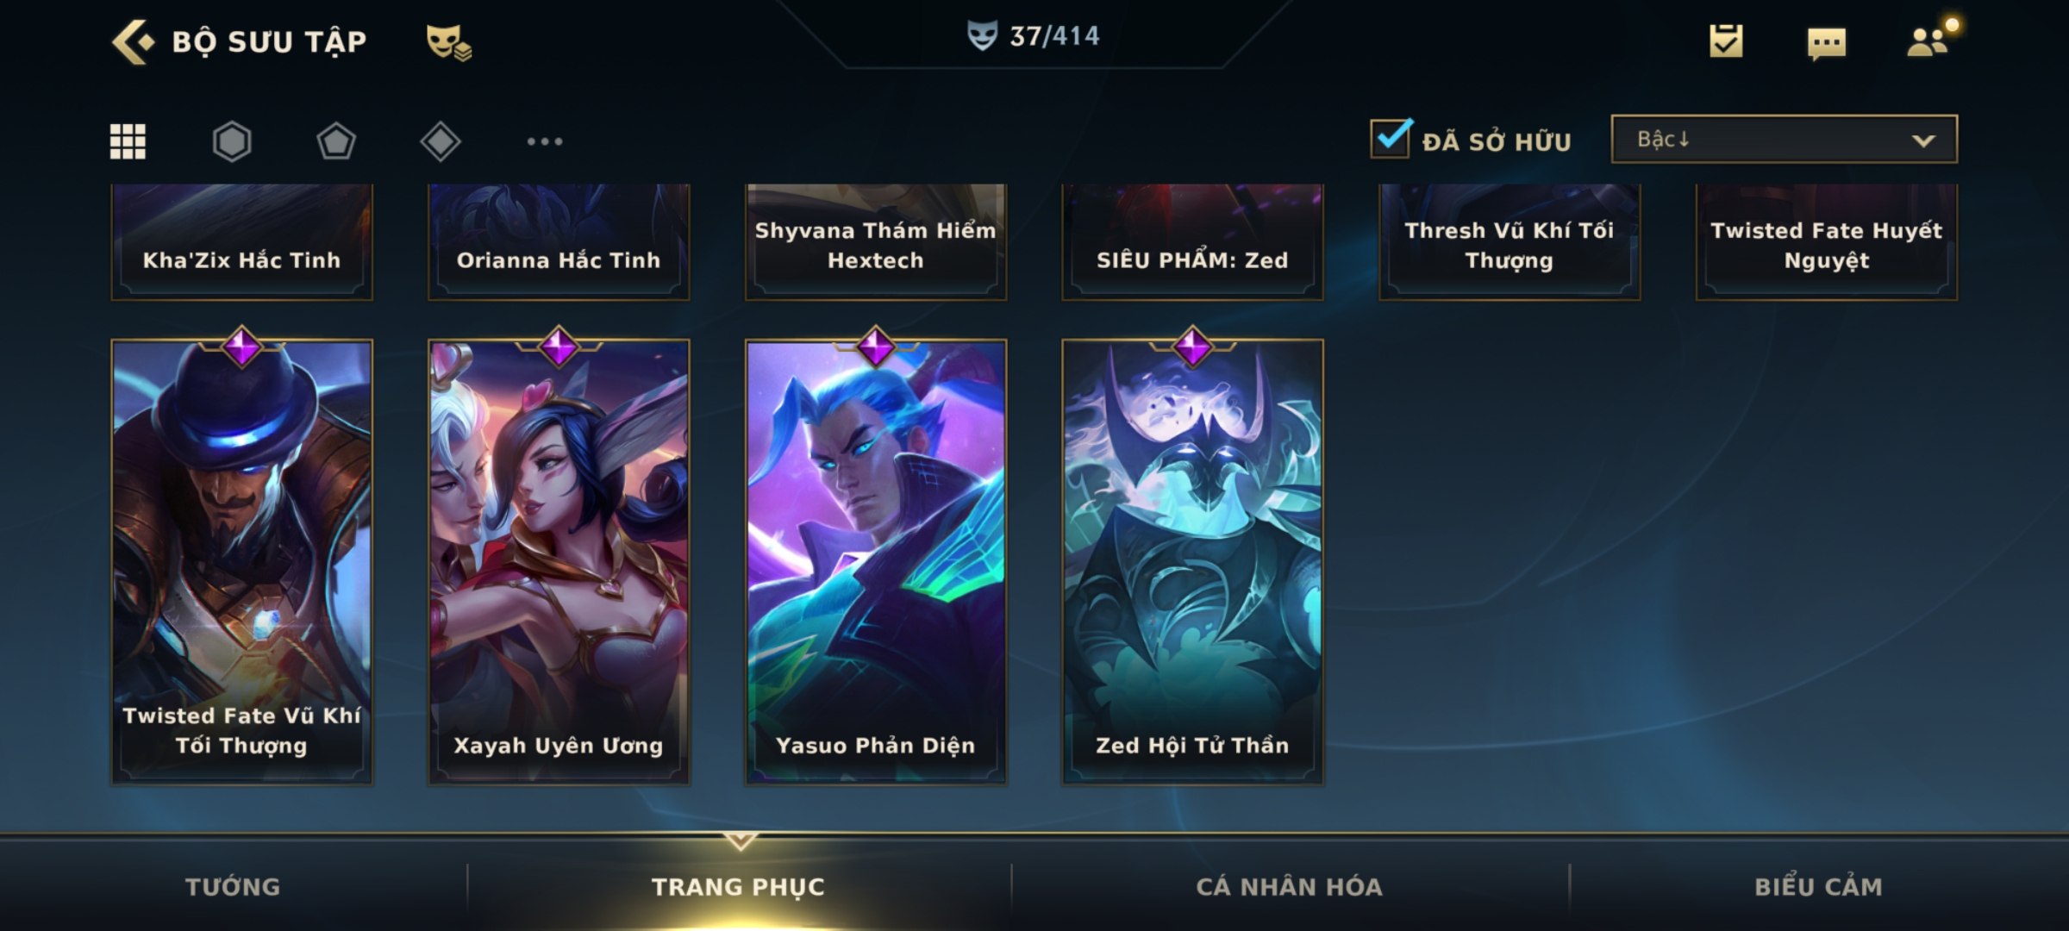
Task: Uncheck the Đã Sở Hữu checkbox
Action: coord(1391,138)
